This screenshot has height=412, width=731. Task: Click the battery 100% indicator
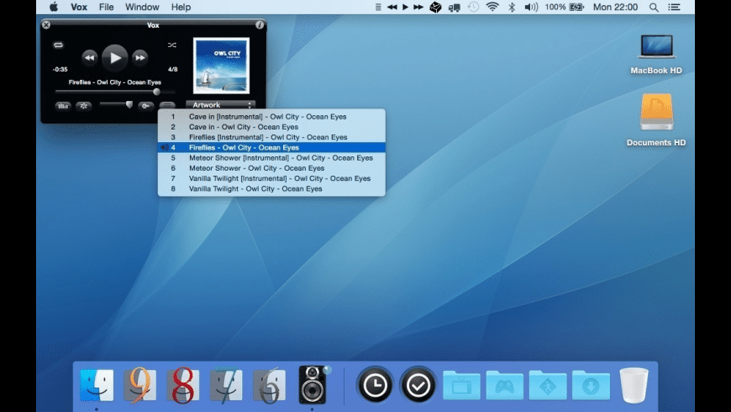[x=564, y=7]
